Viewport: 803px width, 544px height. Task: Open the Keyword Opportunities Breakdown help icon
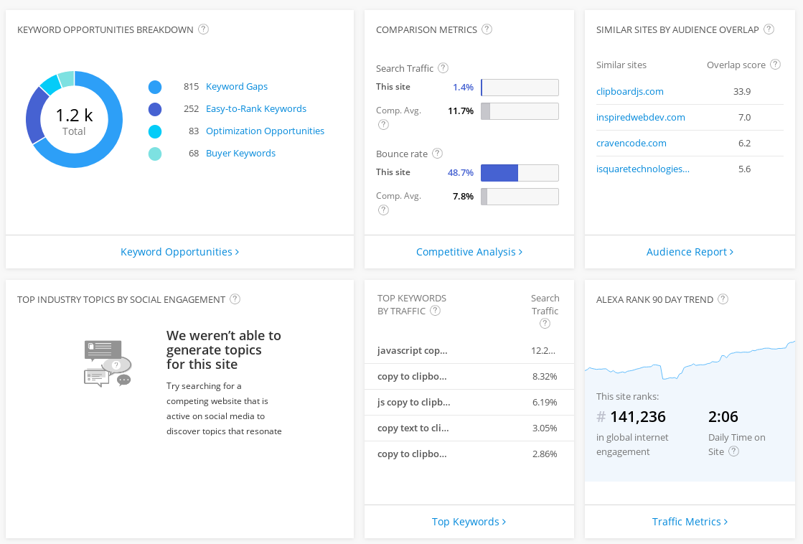pyautogui.click(x=203, y=29)
